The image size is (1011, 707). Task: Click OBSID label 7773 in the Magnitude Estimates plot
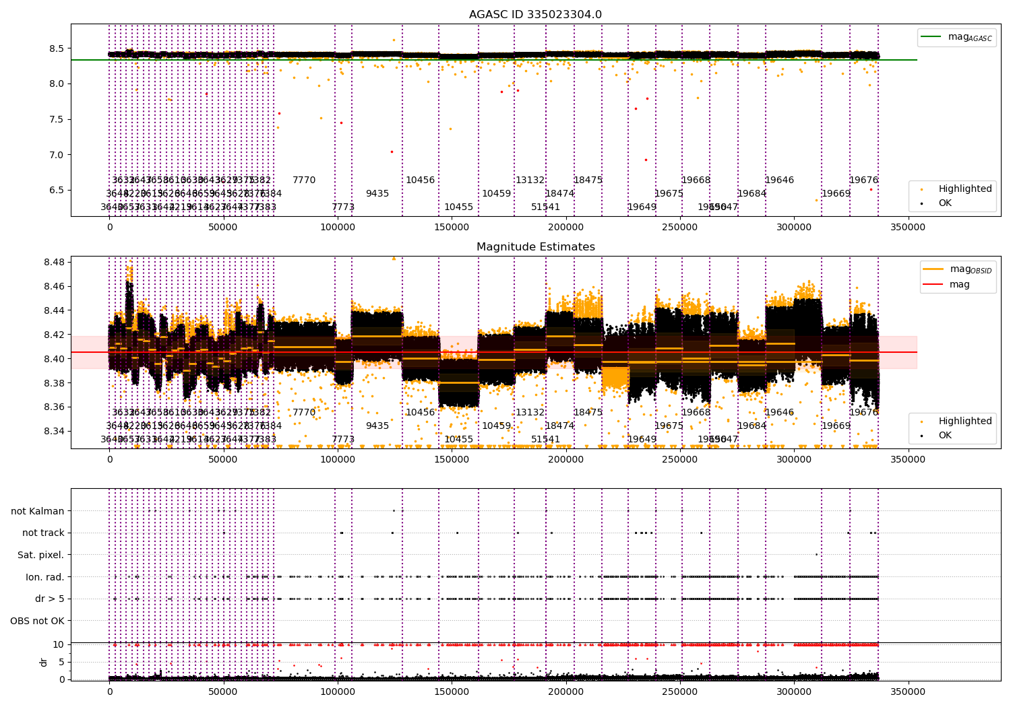point(343,440)
